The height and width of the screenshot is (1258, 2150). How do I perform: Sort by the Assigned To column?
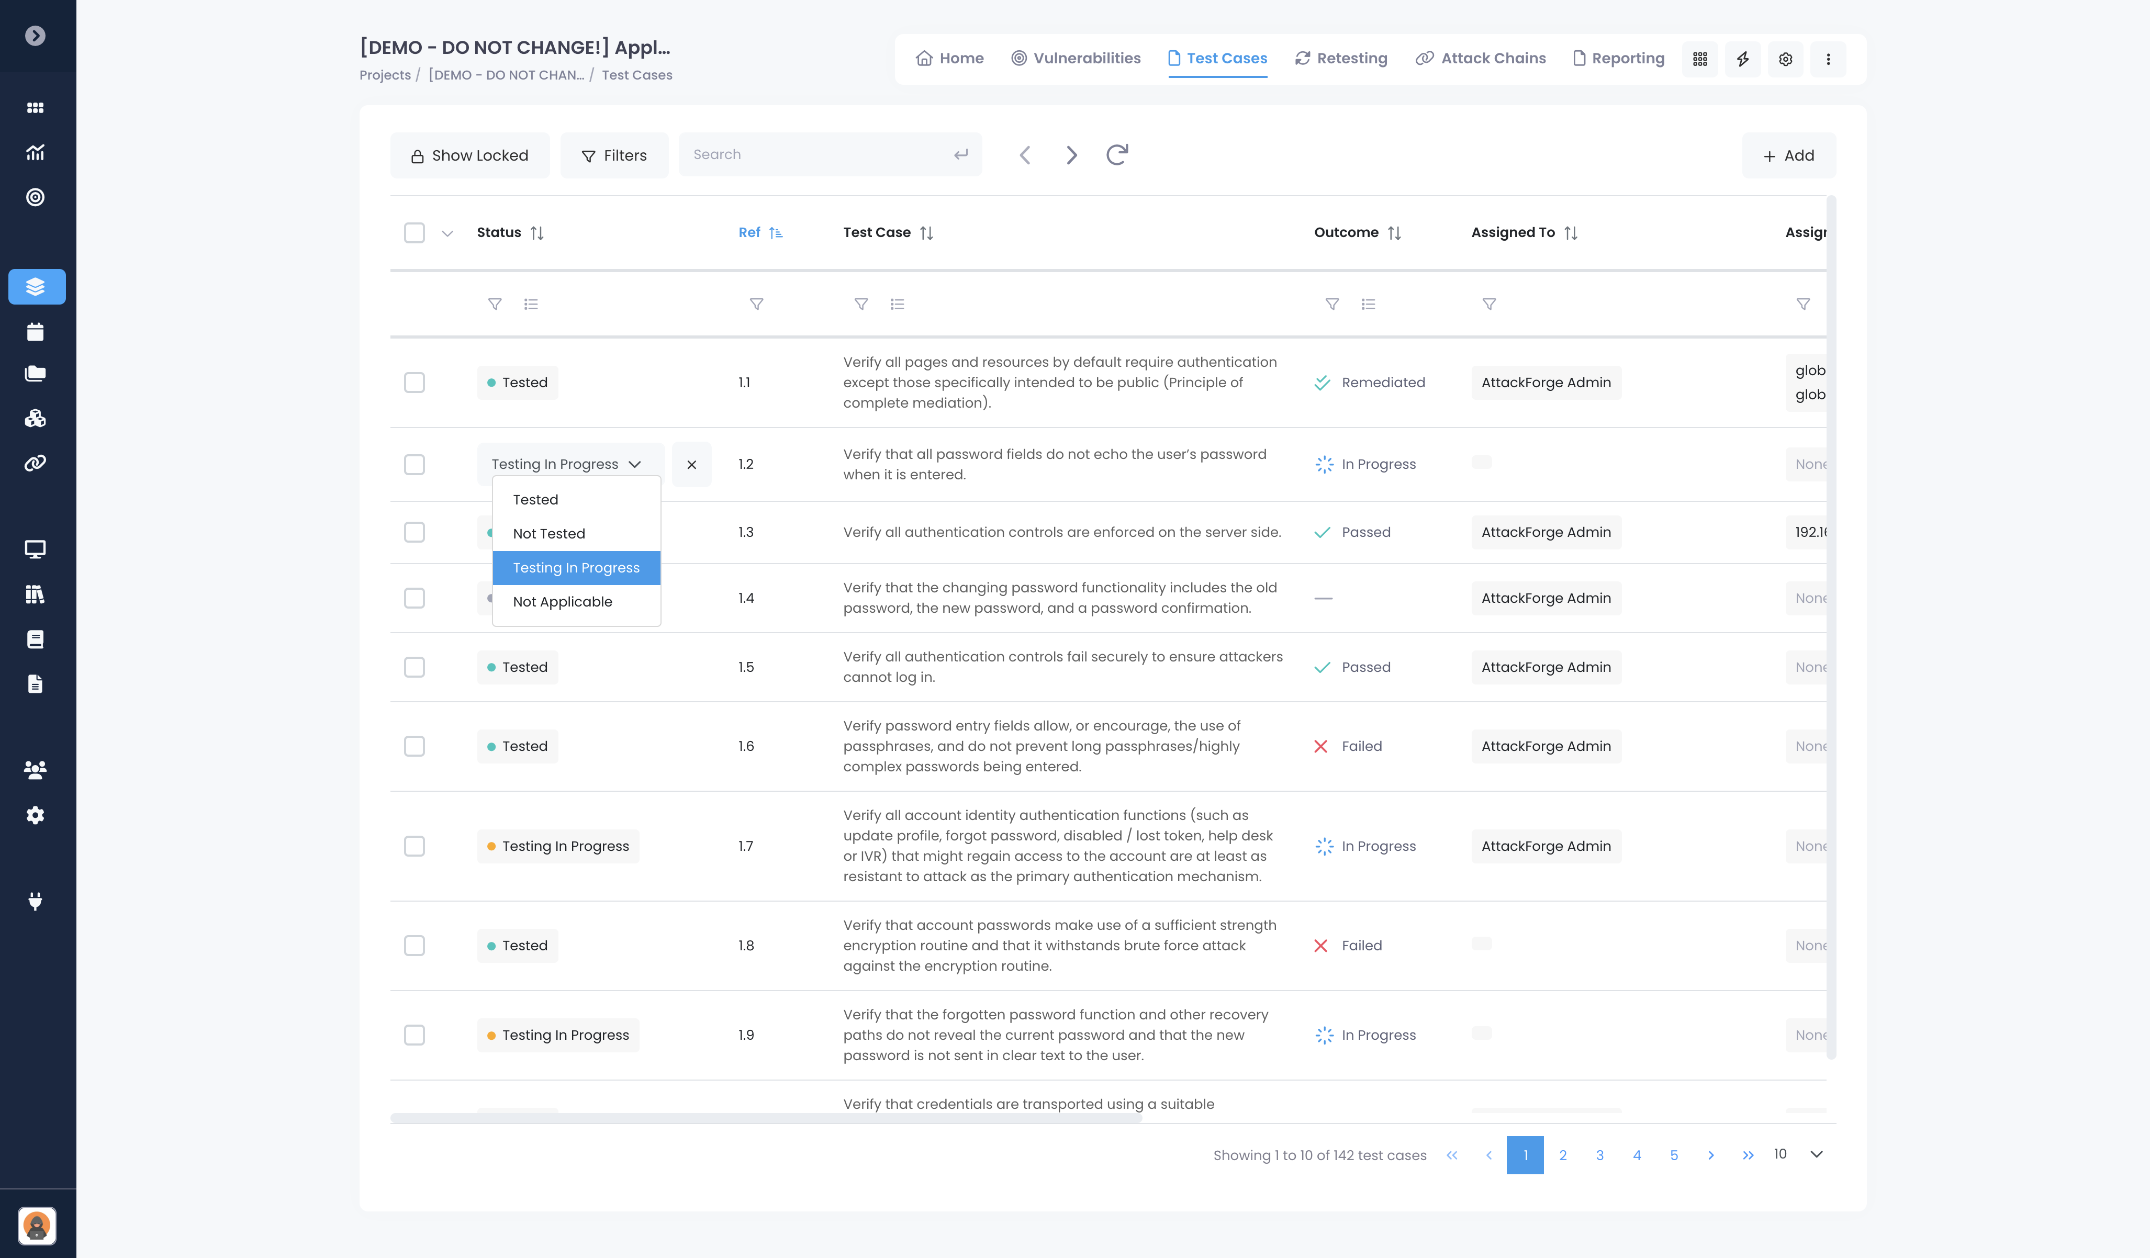(1571, 233)
